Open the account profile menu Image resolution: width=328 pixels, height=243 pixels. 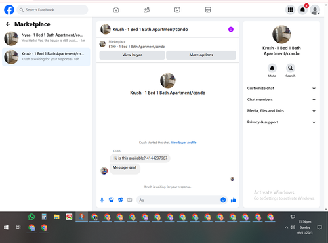tap(315, 10)
